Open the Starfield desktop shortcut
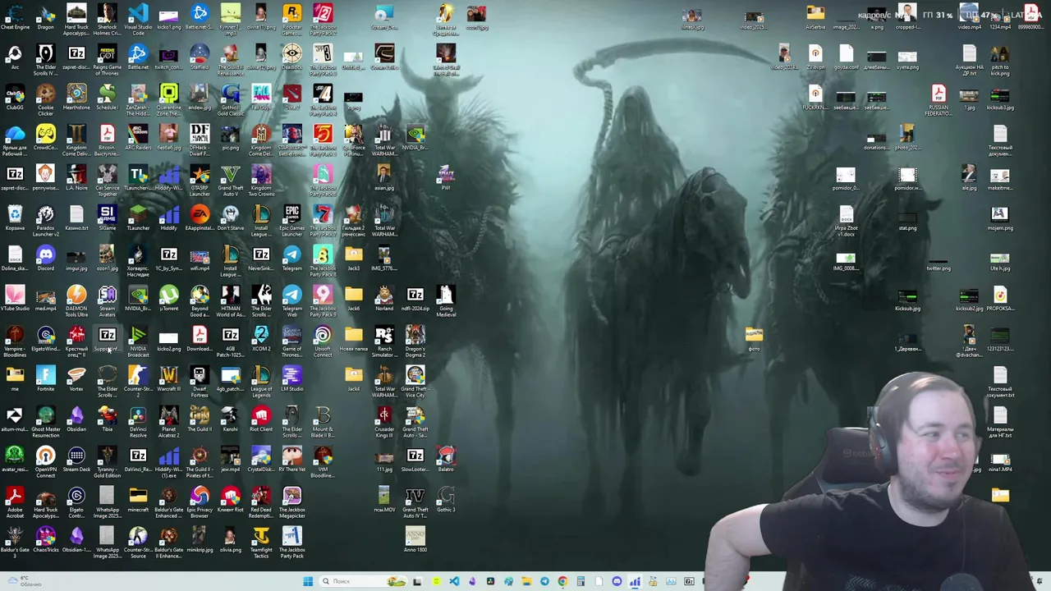The height and width of the screenshot is (591, 1051). (200, 54)
